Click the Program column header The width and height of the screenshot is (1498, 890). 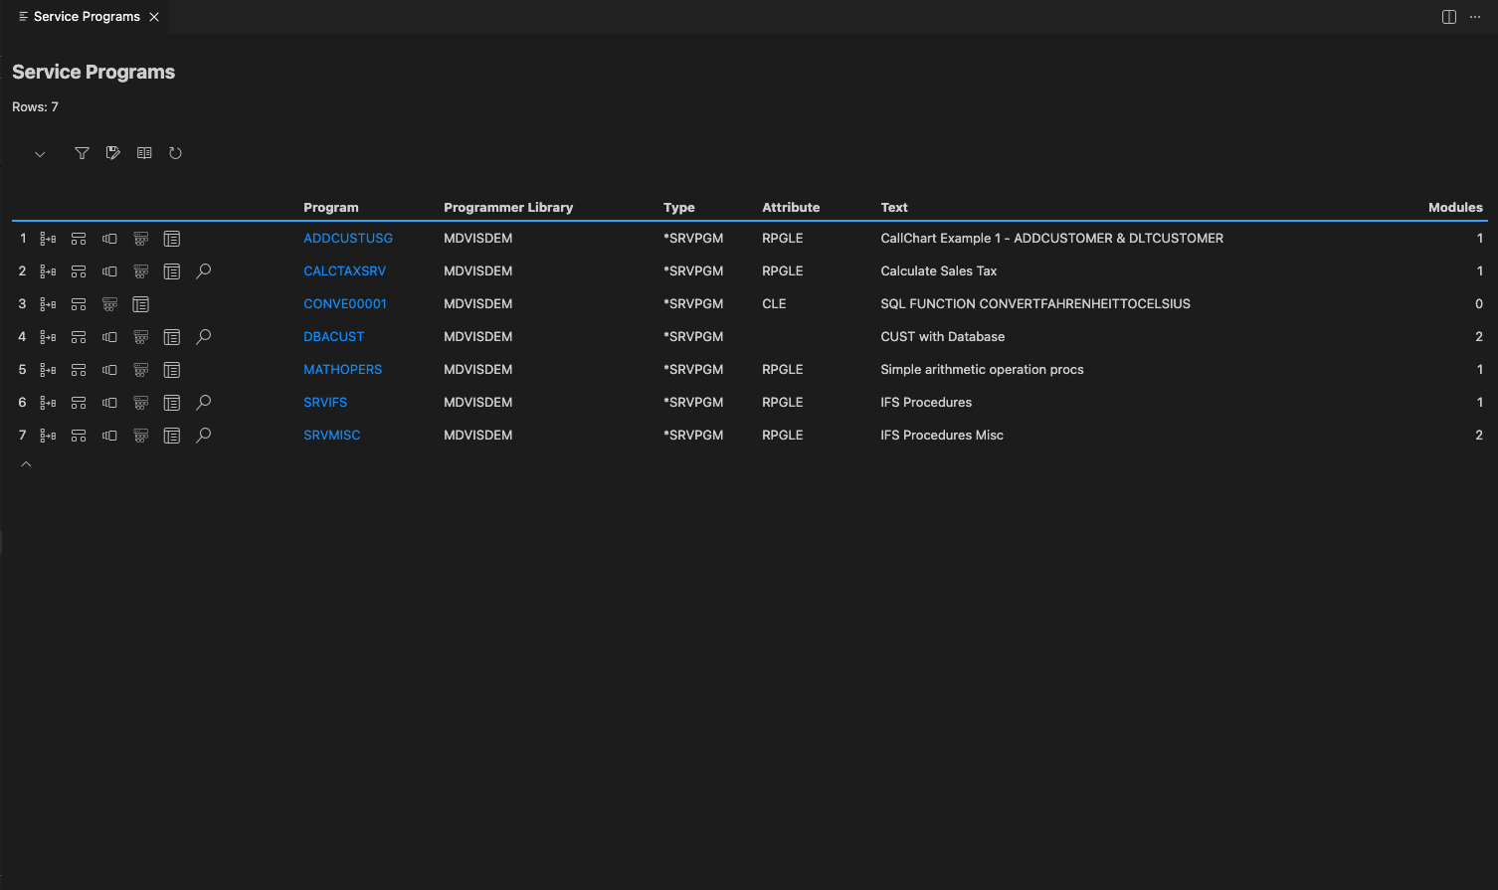(x=330, y=208)
